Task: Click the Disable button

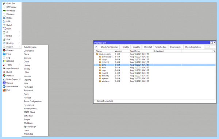Action: tap(136, 47)
